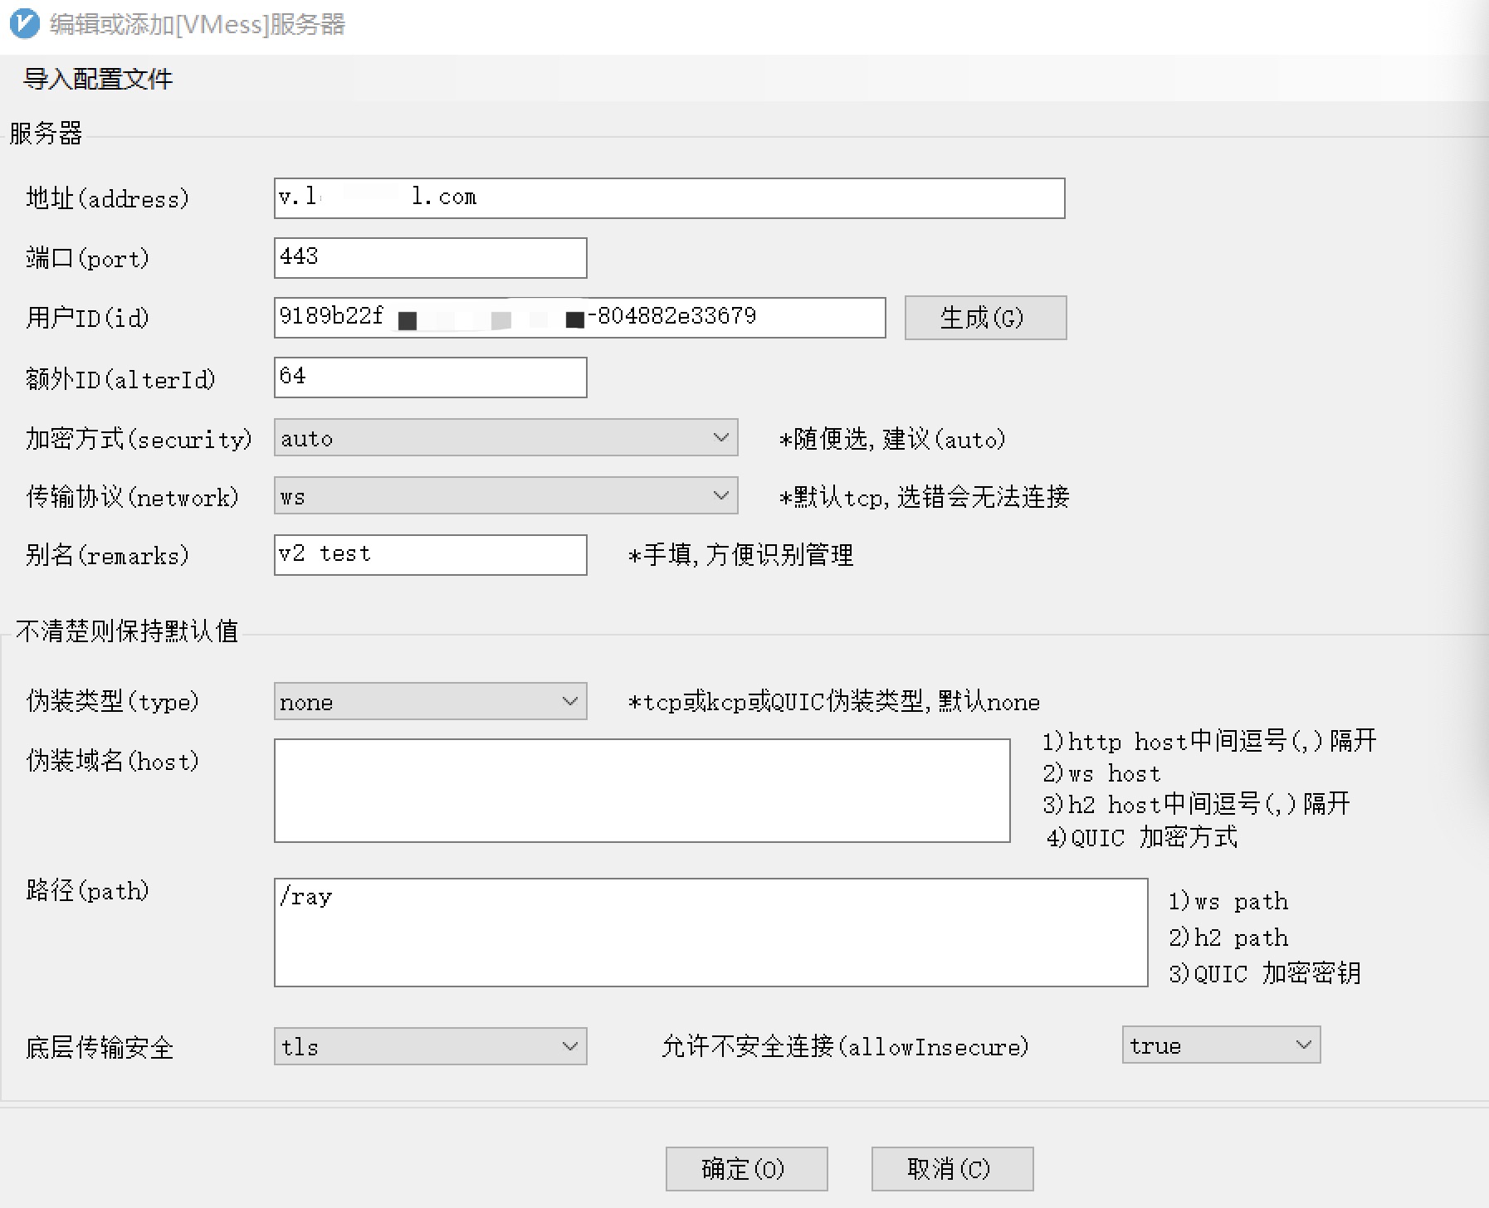The height and width of the screenshot is (1208, 1489).
Task: Click the arrow on the ws network combo box
Action: (720, 496)
